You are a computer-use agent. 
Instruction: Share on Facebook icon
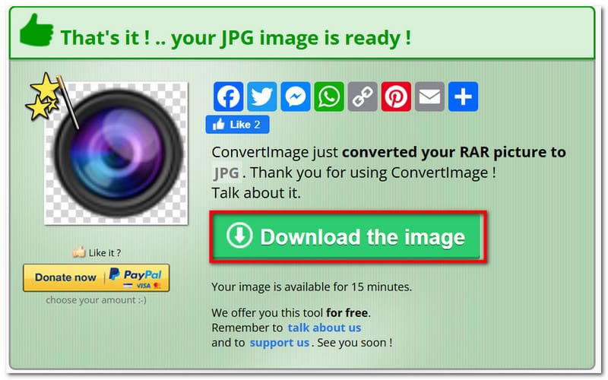pos(228,97)
